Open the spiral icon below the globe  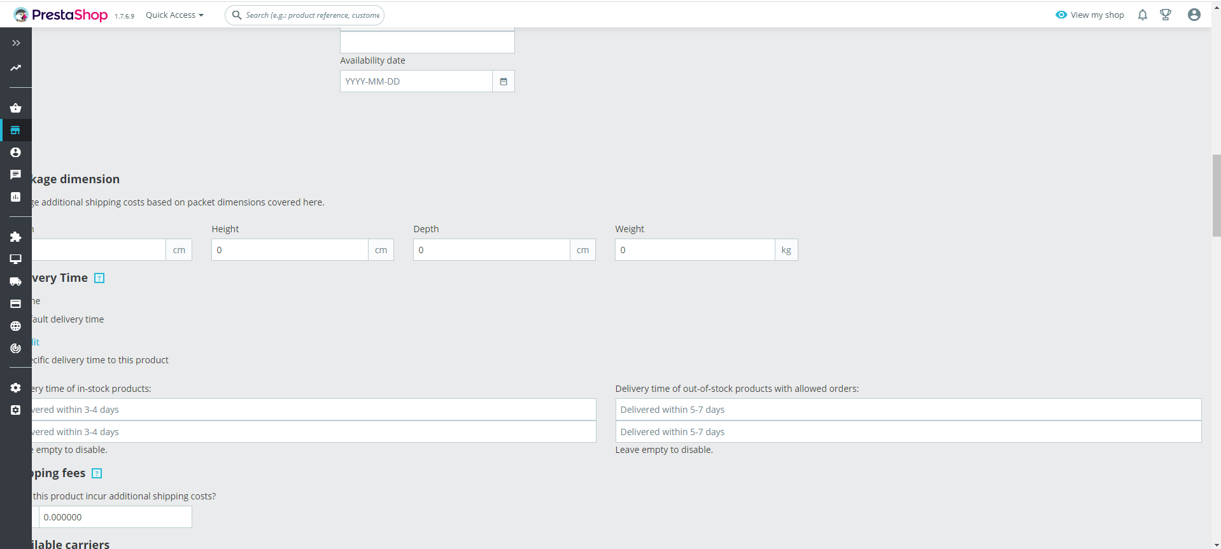click(x=16, y=348)
